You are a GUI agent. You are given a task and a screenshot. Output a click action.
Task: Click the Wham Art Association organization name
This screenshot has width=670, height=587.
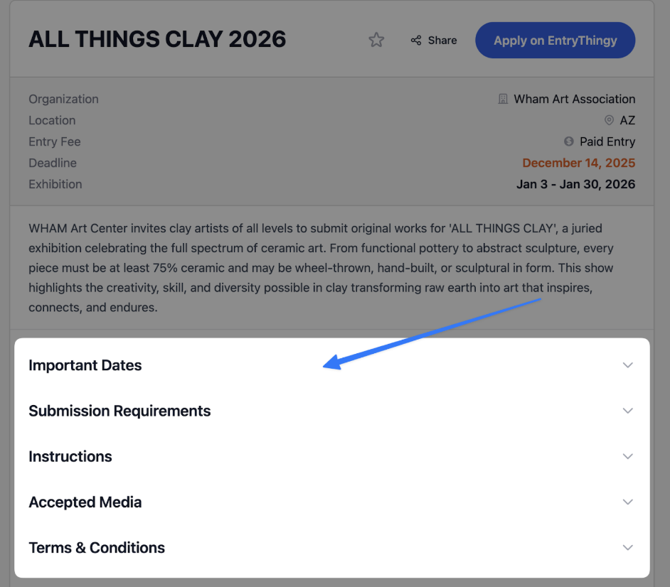coord(575,99)
